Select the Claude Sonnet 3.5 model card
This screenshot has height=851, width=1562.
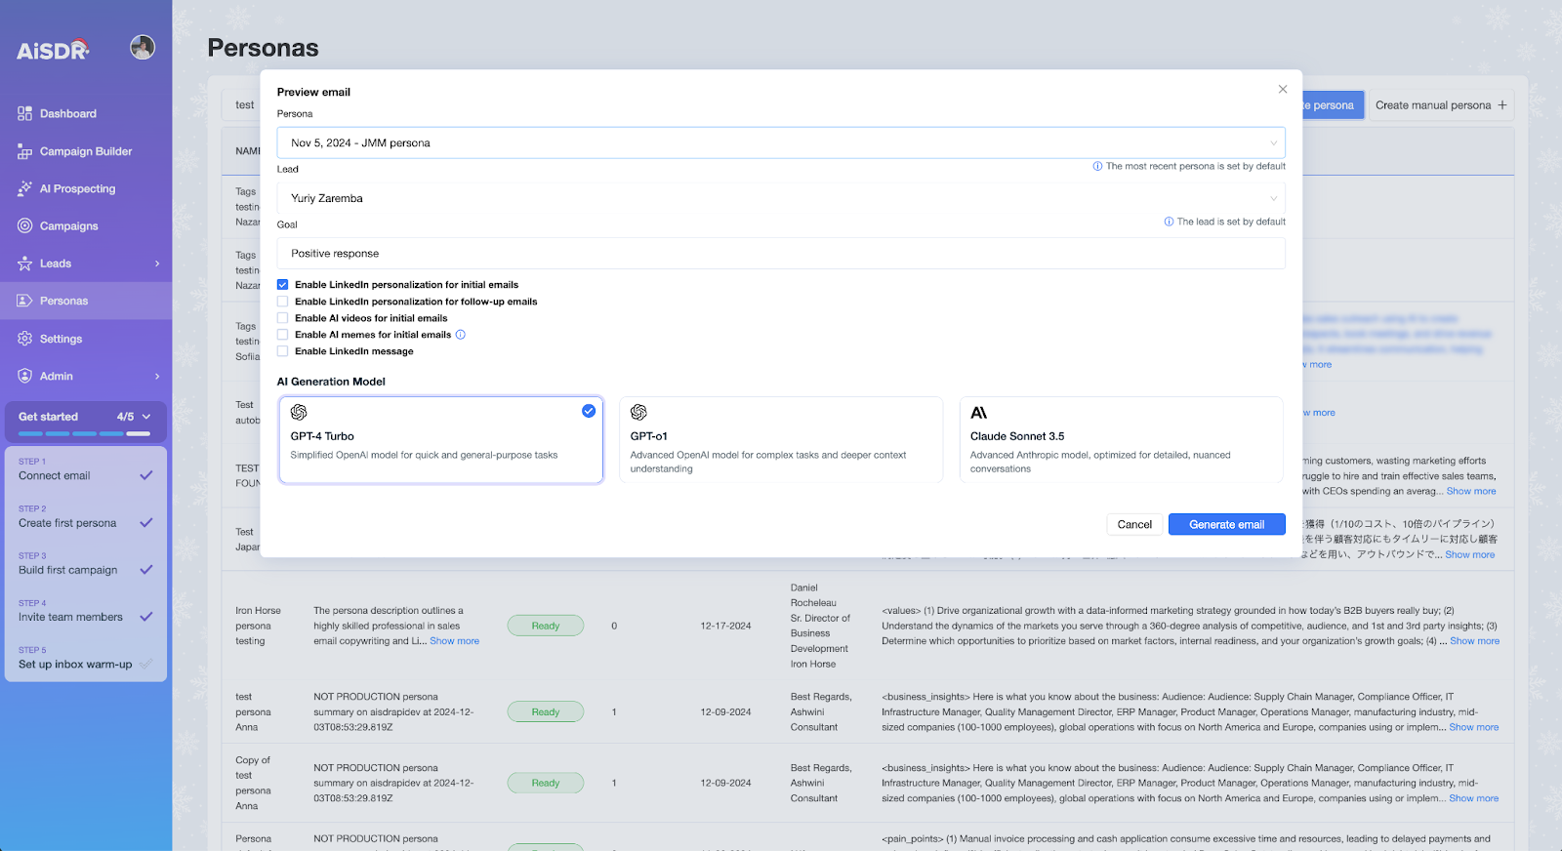[x=1121, y=439]
